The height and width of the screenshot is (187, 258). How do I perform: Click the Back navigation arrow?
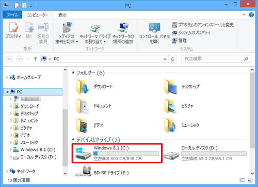(9, 59)
